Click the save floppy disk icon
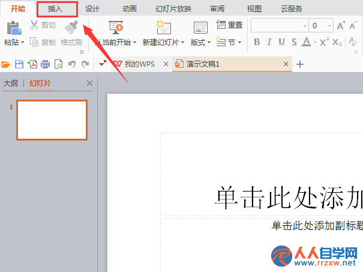 [x=19, y=64]
